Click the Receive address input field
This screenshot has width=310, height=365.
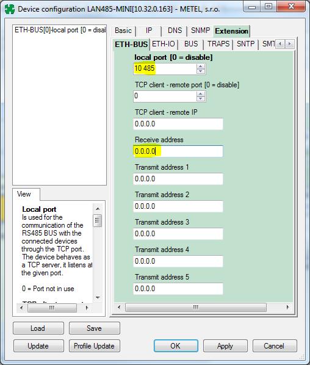pos(178,151)
